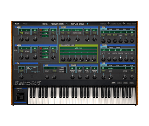Toggle VCO 1 TRI waveform button
Viewport: 149px width, 126px height.
point(41,36)
